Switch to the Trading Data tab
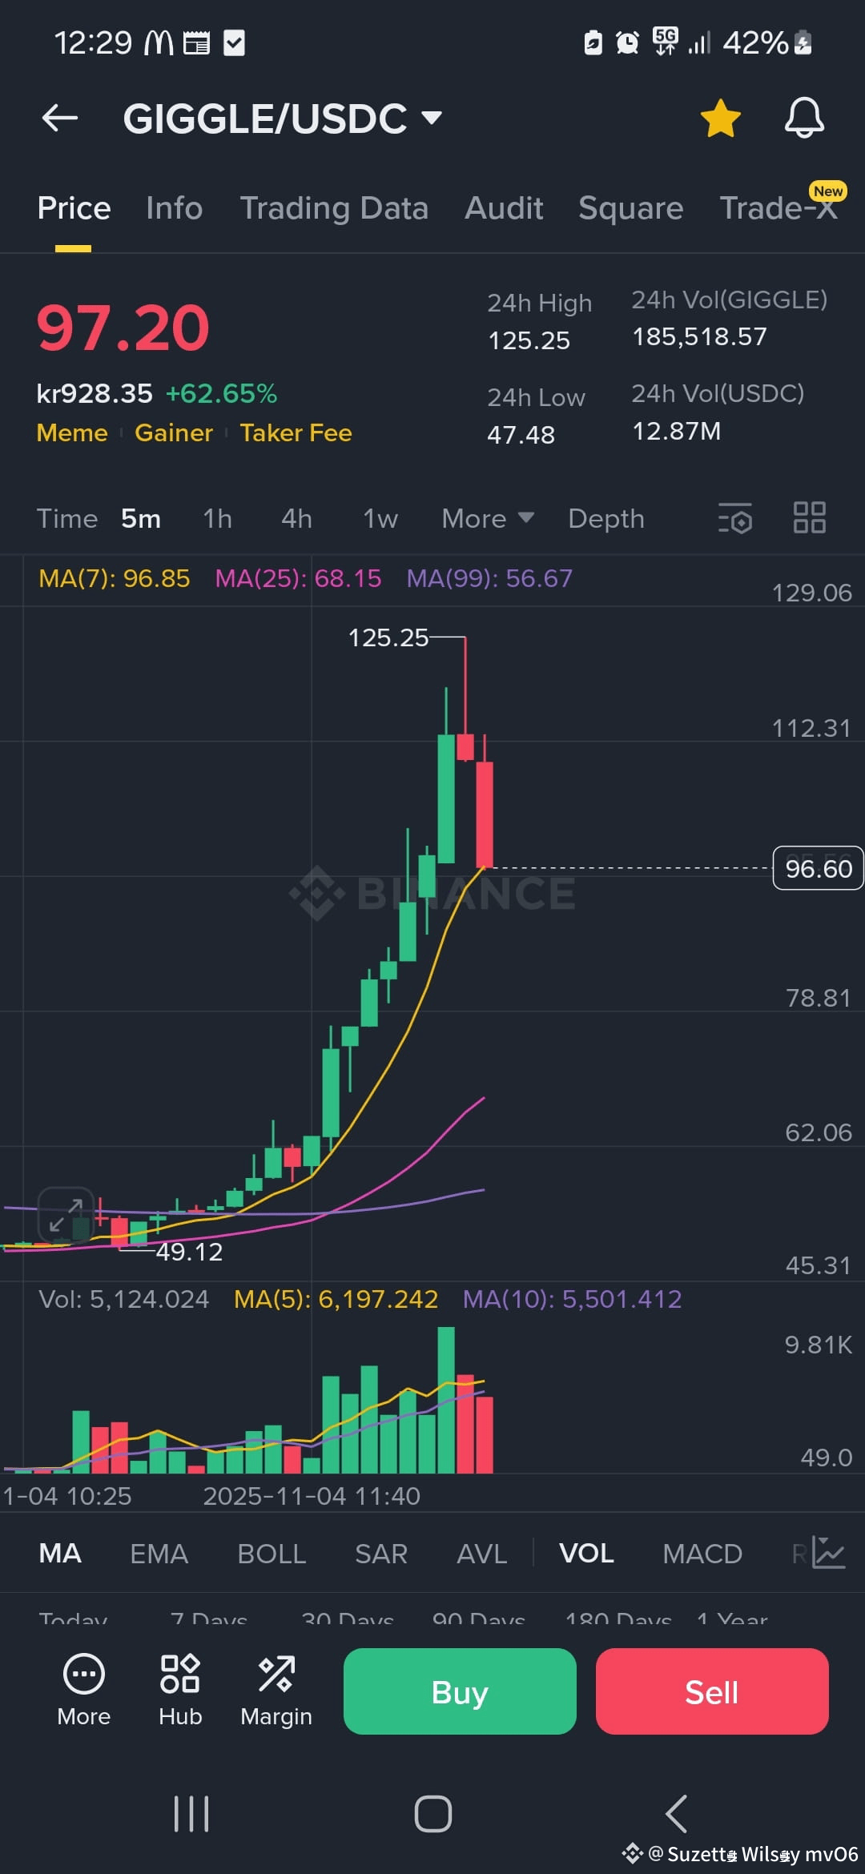The height and width of the screenshot is (1874, 865). coord(334,208)
